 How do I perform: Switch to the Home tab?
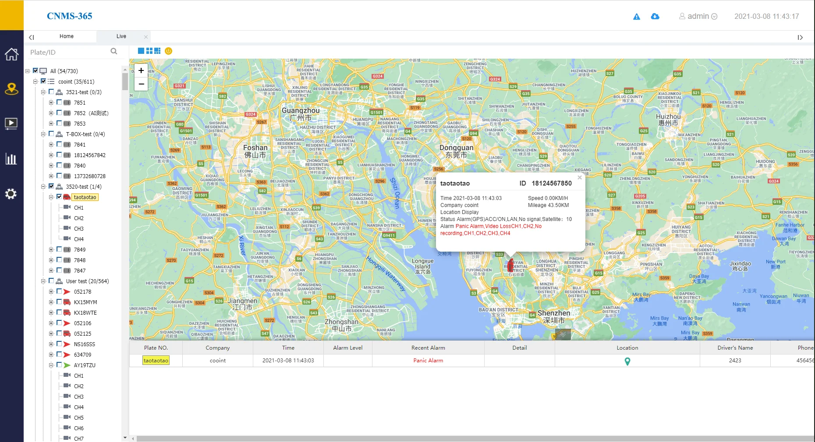point(67,36)
